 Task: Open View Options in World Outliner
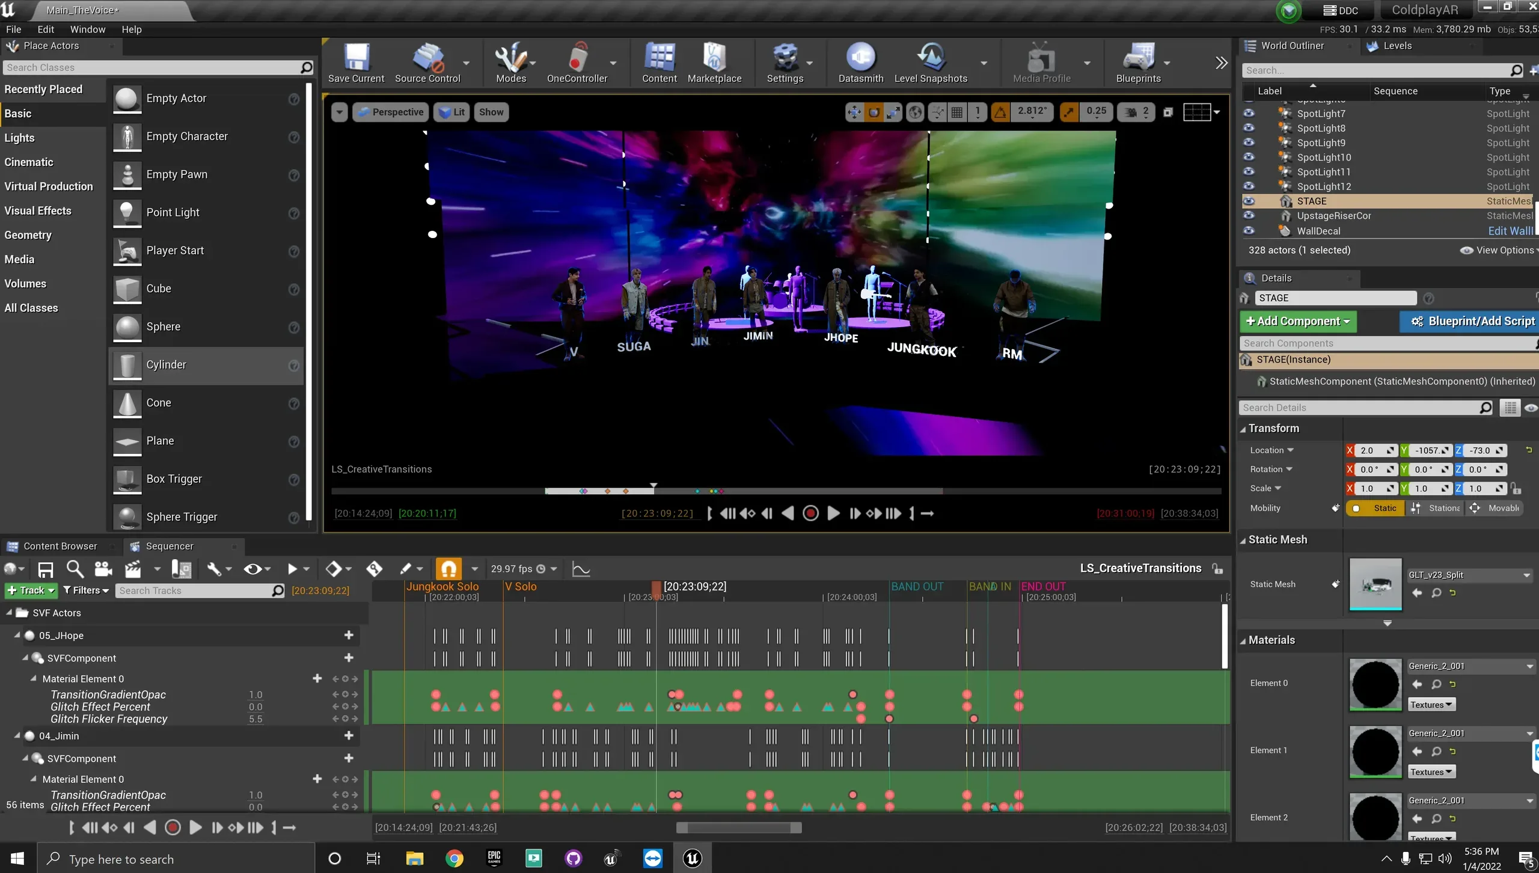tap(1499, 250)
